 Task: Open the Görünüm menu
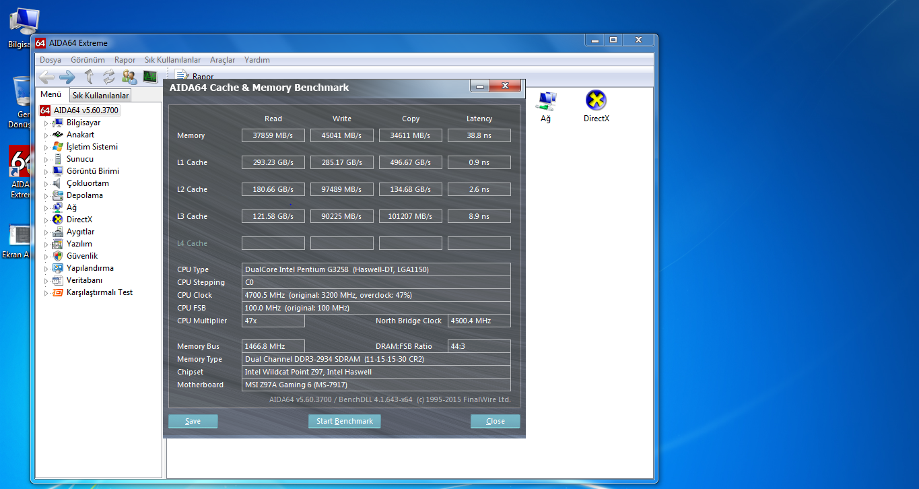(x=88, y=60)
